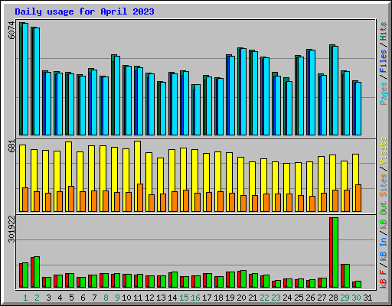Image resolution: width=392 pixels, height=306 pixels.
Task: Click the green kB bar for day 2
Action: point(37,272)
